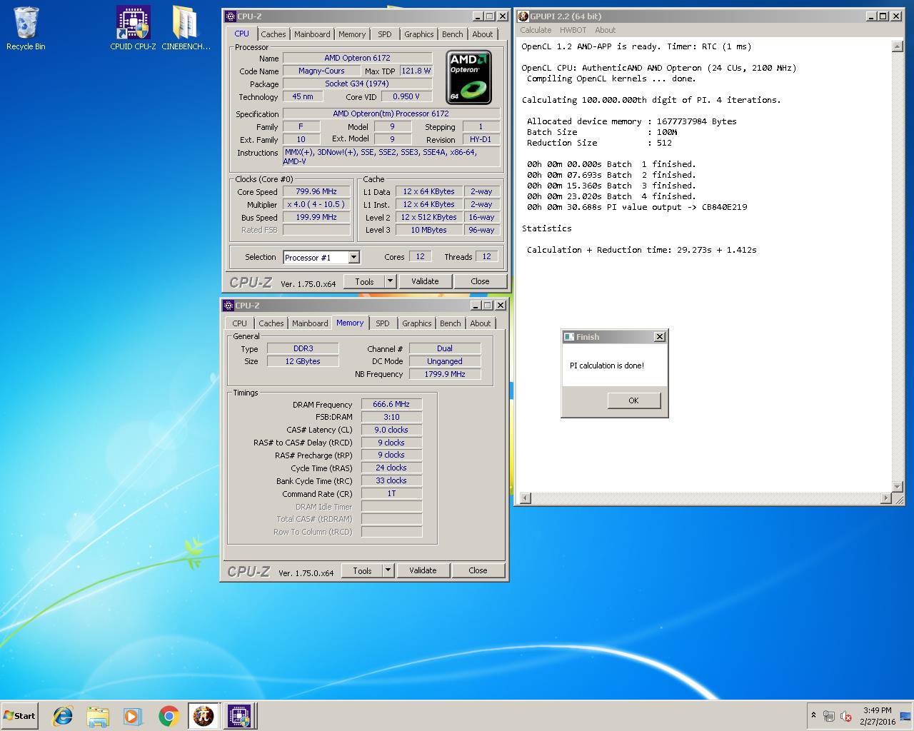914x731 pixels.
Task: Select Mainboard tab in lower CPU-Z window
Action: (310, 323)
